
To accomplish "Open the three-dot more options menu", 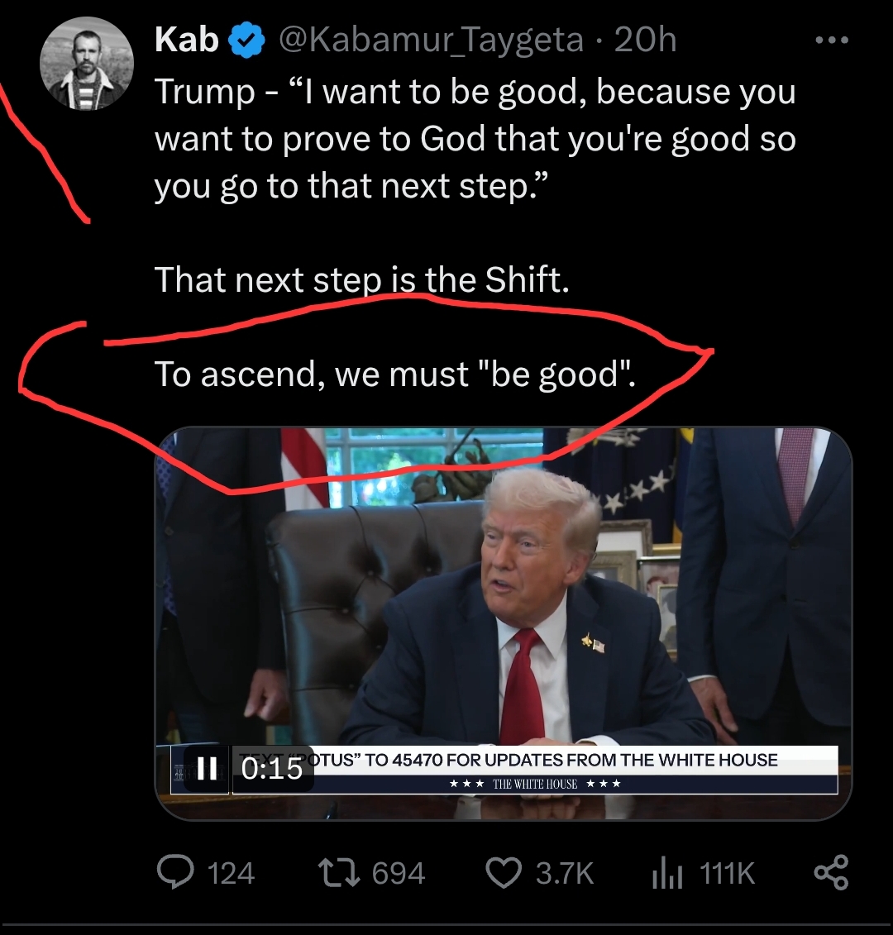I will pos(831,41).
